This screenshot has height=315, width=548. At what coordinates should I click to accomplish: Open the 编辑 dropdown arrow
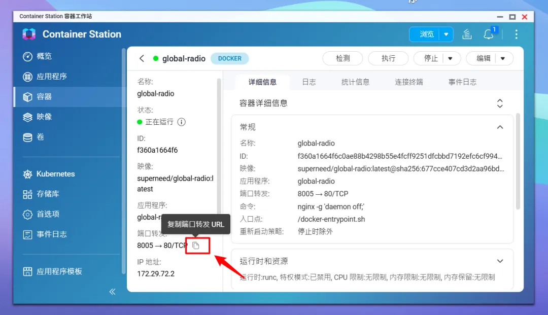click(x=503, y=58)
